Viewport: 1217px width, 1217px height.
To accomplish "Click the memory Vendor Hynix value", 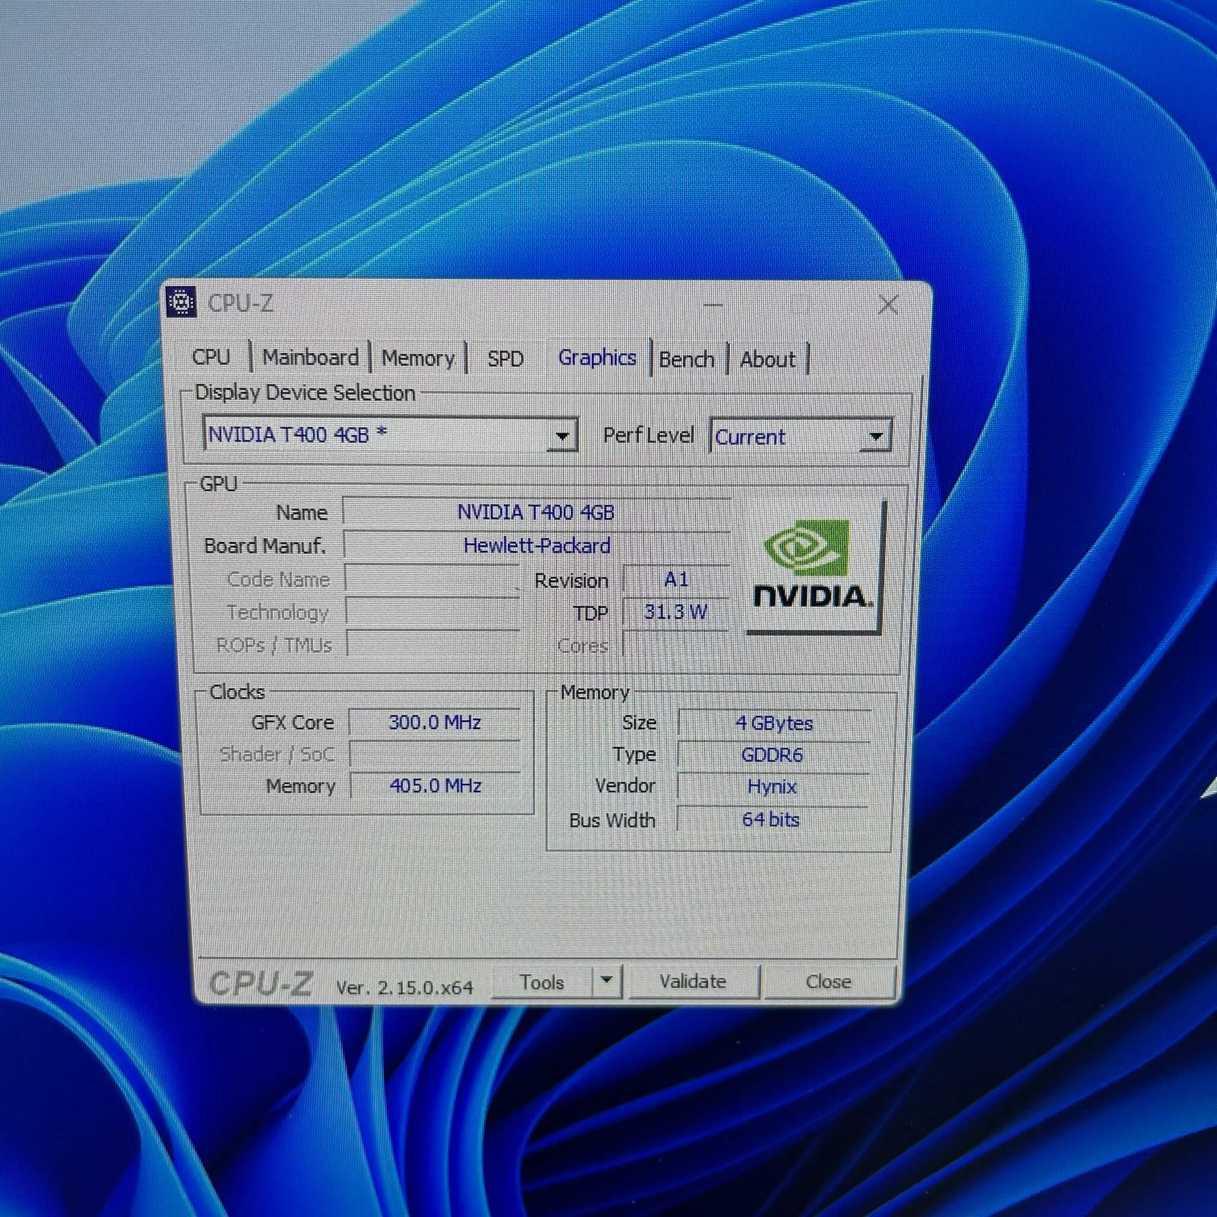I will pyautogui.click(x=773, y=786).
